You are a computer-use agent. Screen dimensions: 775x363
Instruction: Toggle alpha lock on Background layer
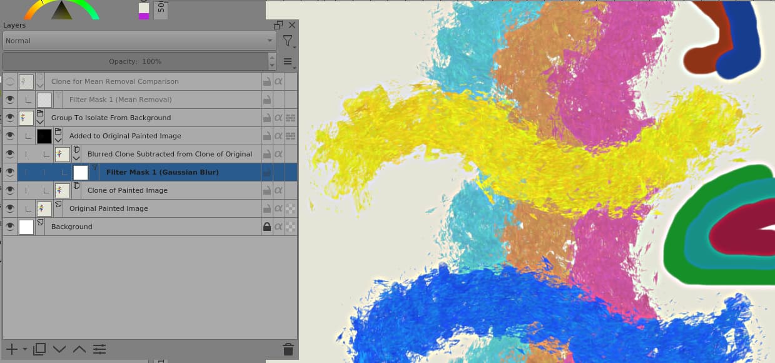click(x=279, y=227)
